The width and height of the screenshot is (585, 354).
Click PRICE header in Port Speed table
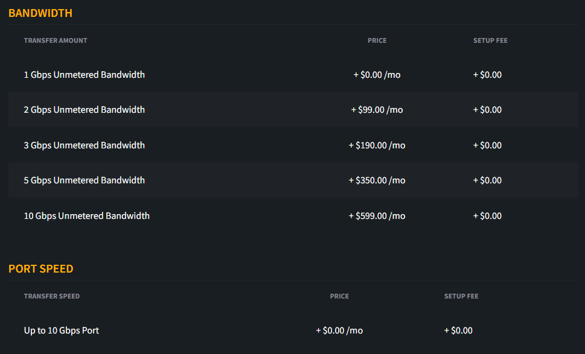point(339,296)
